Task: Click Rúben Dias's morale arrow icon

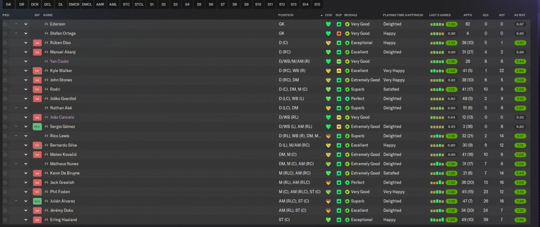Action: click(x=347, y=43)
